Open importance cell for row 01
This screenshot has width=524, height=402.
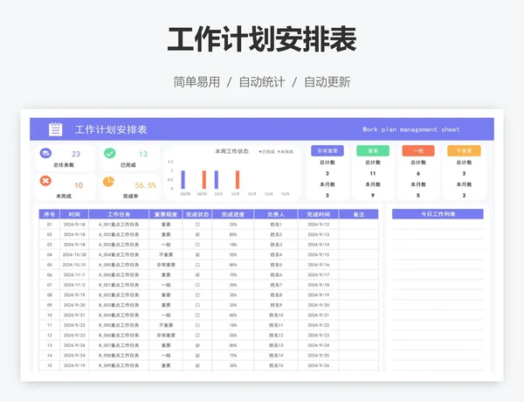pos(166,225)
